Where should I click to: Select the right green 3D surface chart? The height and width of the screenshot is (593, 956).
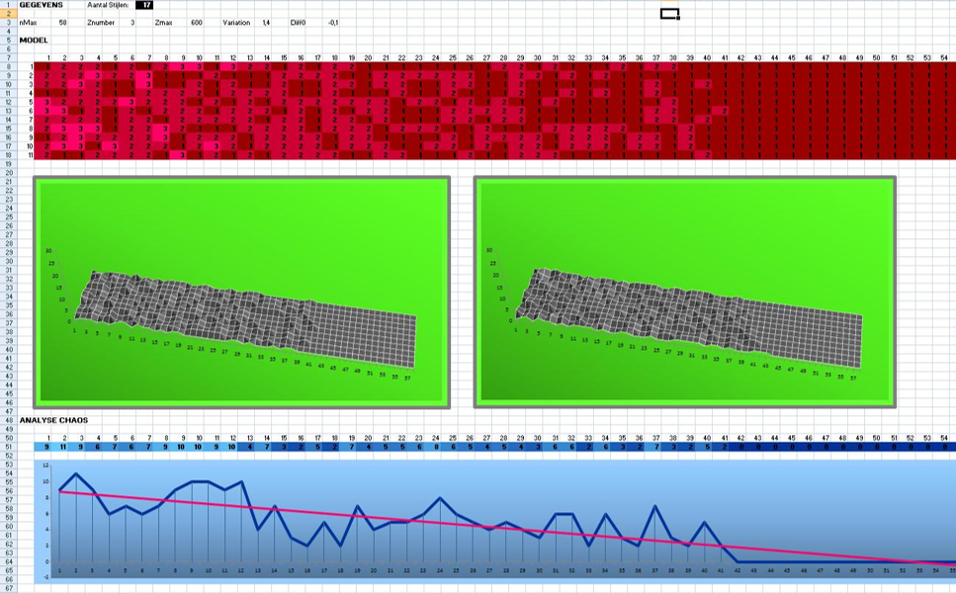pyautogui.click(x=685, y=293)
